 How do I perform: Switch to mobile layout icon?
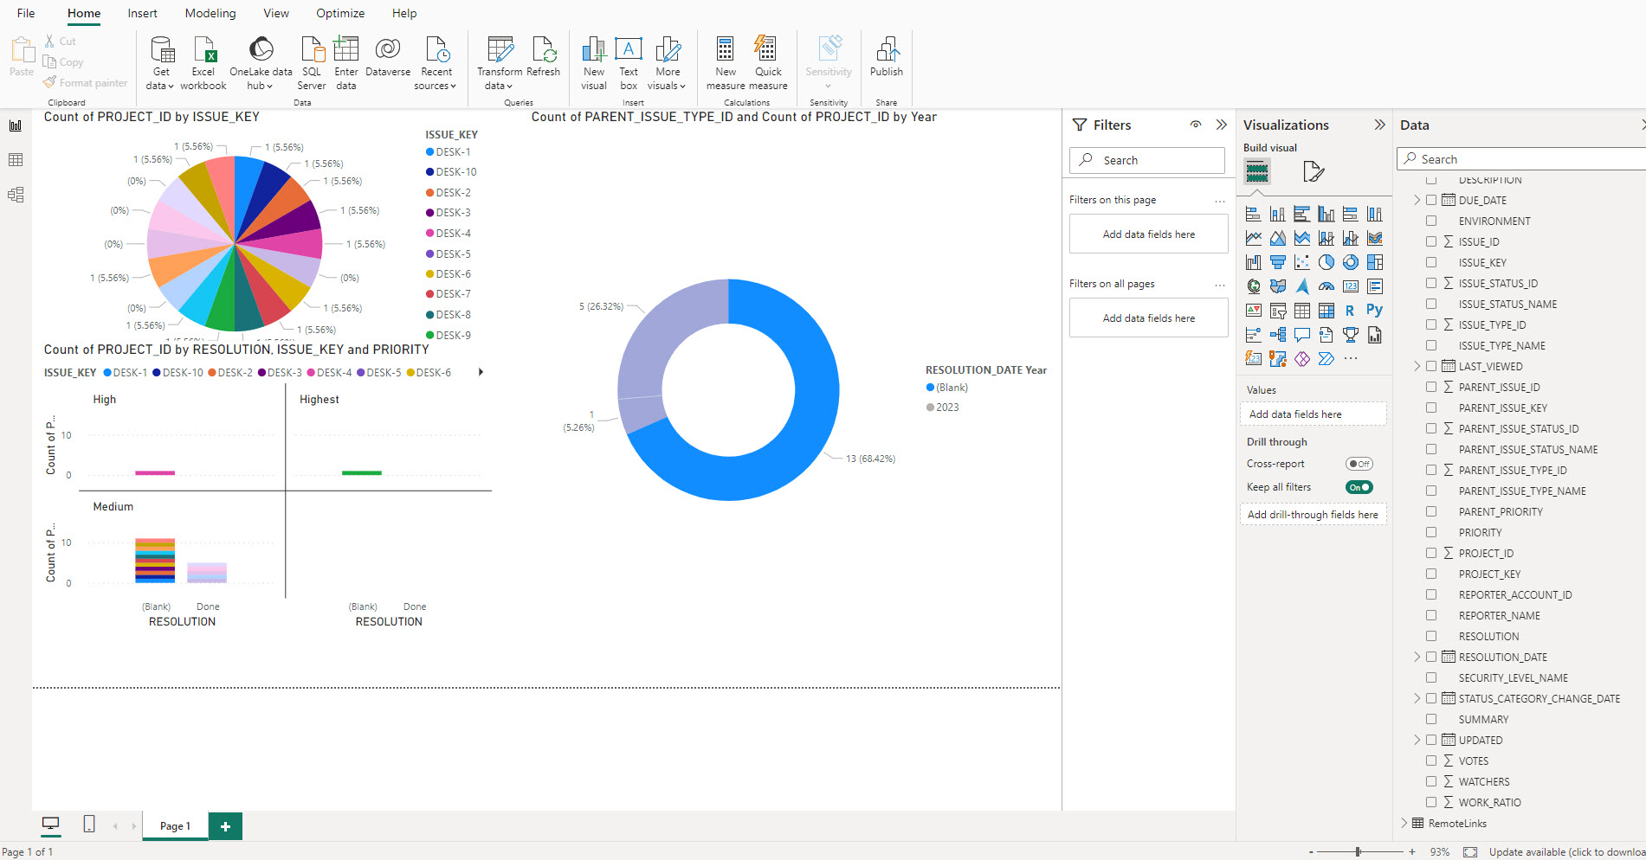(x=89, y=825)
